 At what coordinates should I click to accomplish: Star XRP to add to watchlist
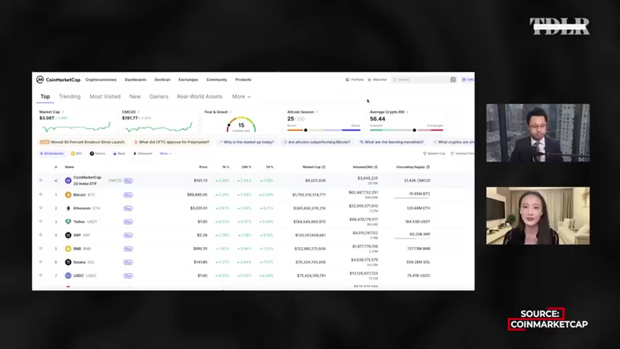pyautogui.click(x=41, y=235)
